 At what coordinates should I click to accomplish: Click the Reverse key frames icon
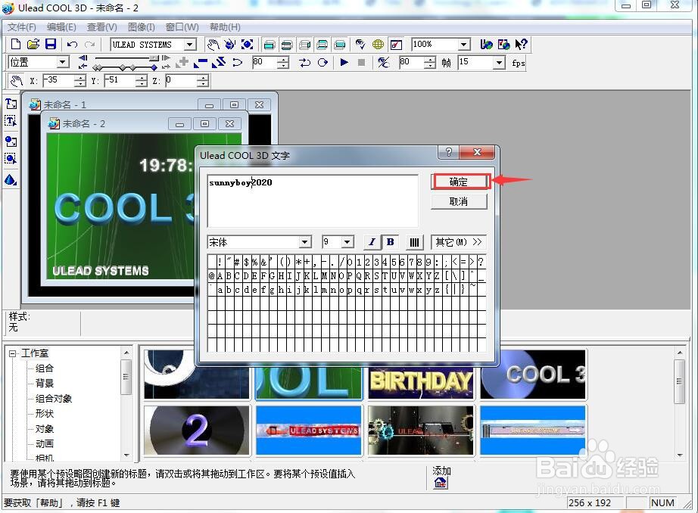[x=219, y=62]
